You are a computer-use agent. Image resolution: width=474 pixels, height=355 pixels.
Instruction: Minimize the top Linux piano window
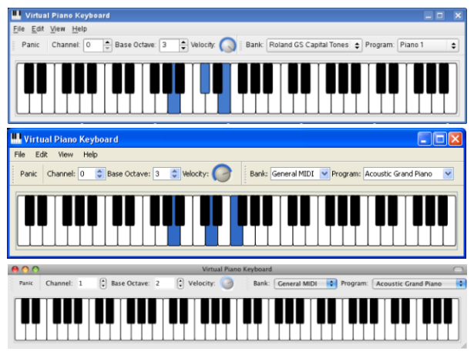429,15
